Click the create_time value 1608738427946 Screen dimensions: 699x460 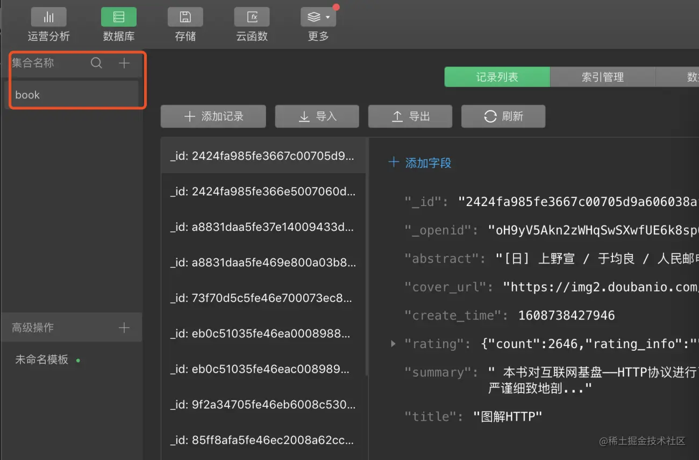click(566, 315)
